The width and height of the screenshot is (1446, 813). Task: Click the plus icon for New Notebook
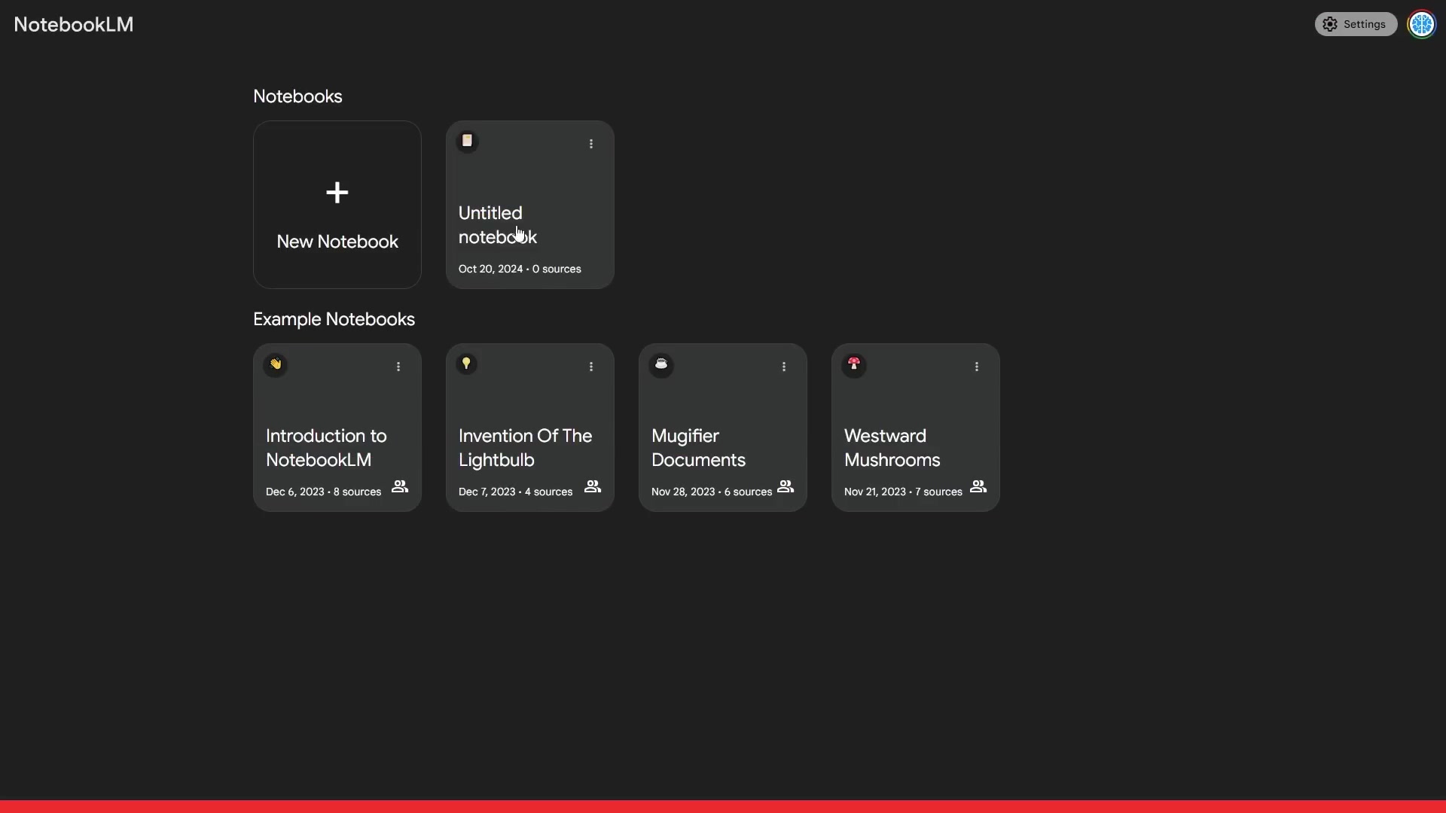337,193
